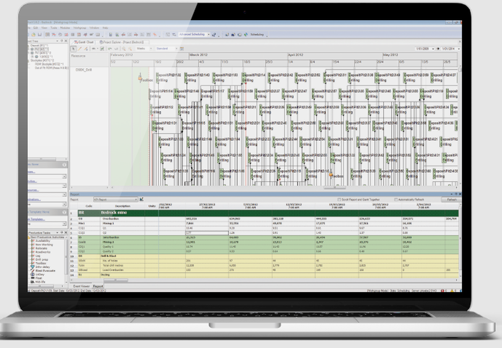Open the Edit menu
502x348 pixels.
point(36,28)
